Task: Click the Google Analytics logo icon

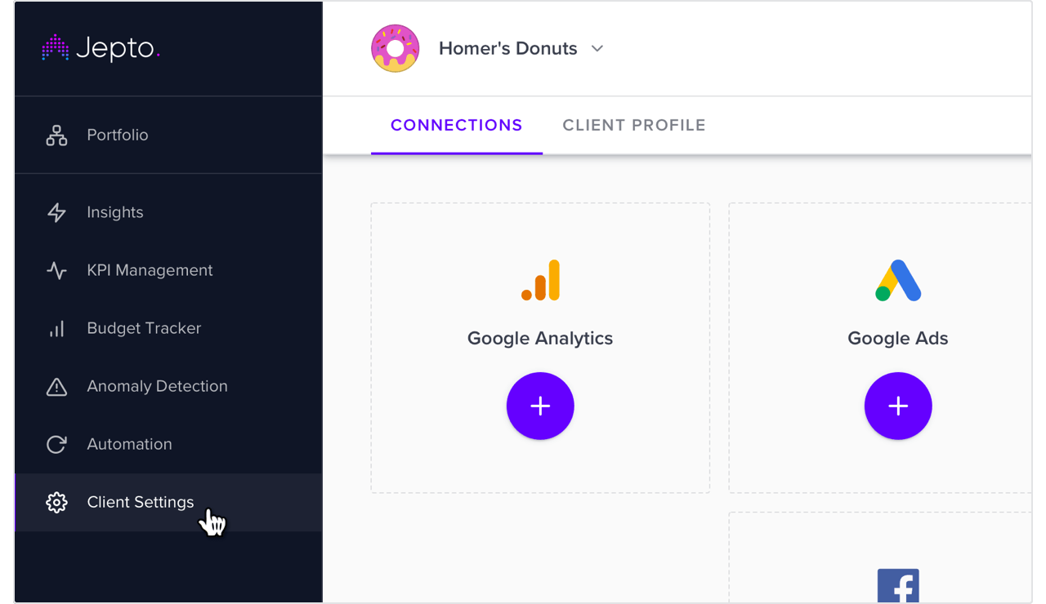Action: coord(541,281)
